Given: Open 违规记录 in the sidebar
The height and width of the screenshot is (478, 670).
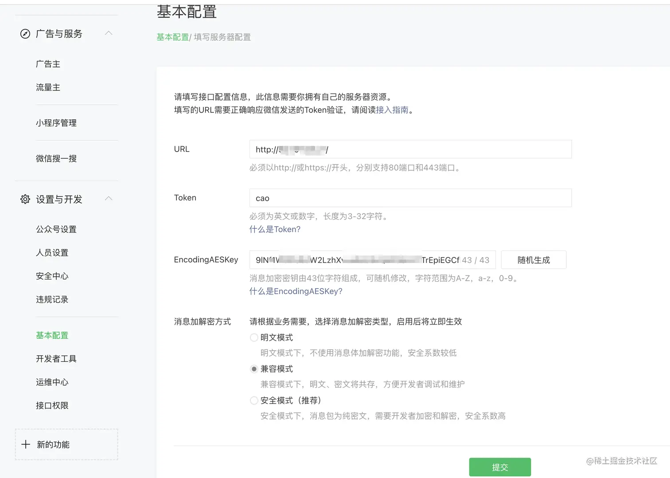Looking at the screenshot, I should tap(52, 300).
